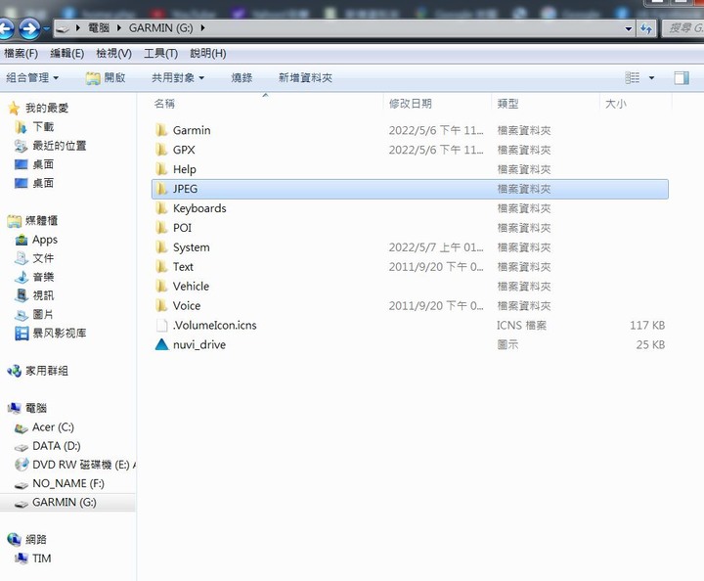704x581 pixels.
Task: Select the .VolumeIcon.icns file icon
Action: [161, 325]
